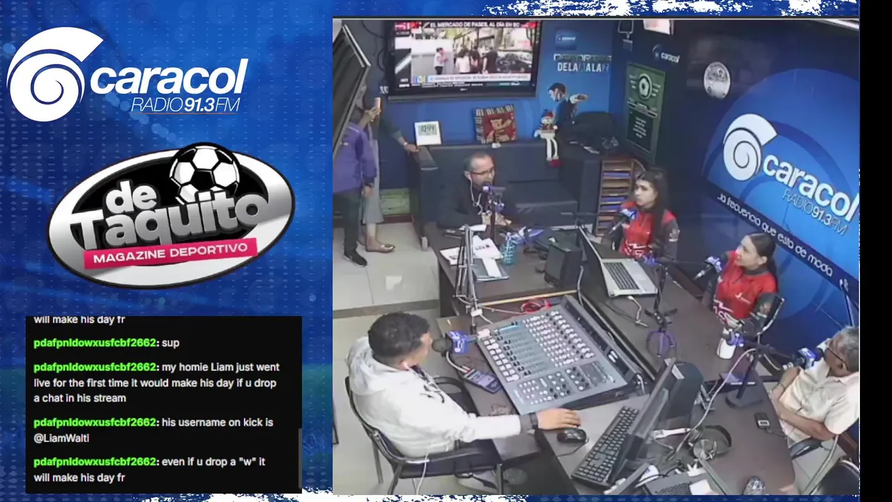Click the studio camera video feed
Screen dimensions: 892x502
[x=596, y=256]
